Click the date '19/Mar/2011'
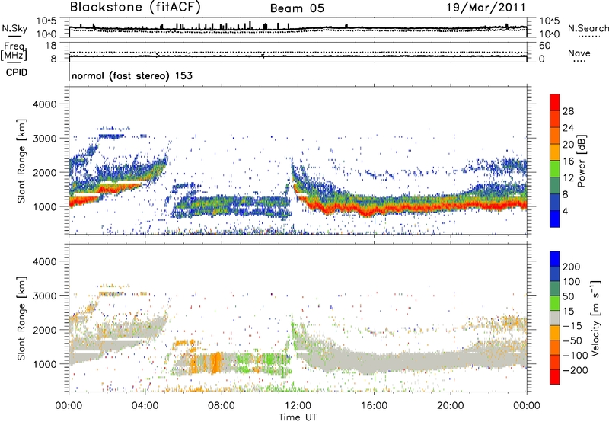The height and width of the screenshot is (422, 609). [x=486, y=8]
